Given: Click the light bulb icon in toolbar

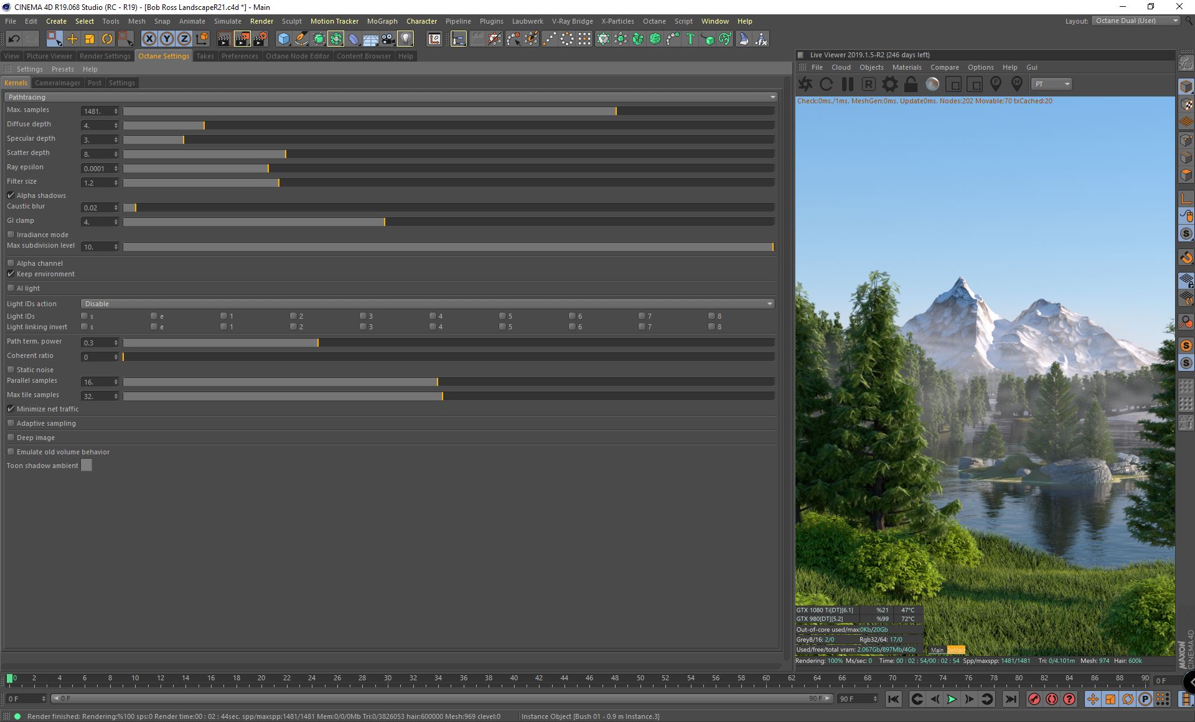Looking at the screenshot, I should pos(405,39).
